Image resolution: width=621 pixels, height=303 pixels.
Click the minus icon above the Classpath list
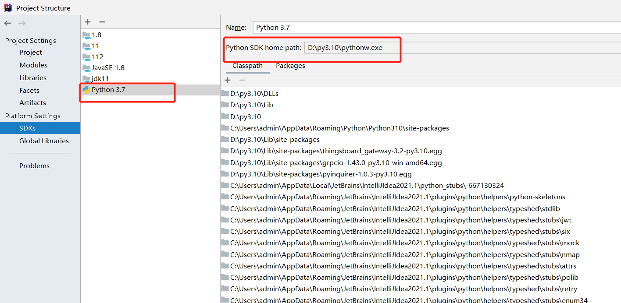[242, 80]
